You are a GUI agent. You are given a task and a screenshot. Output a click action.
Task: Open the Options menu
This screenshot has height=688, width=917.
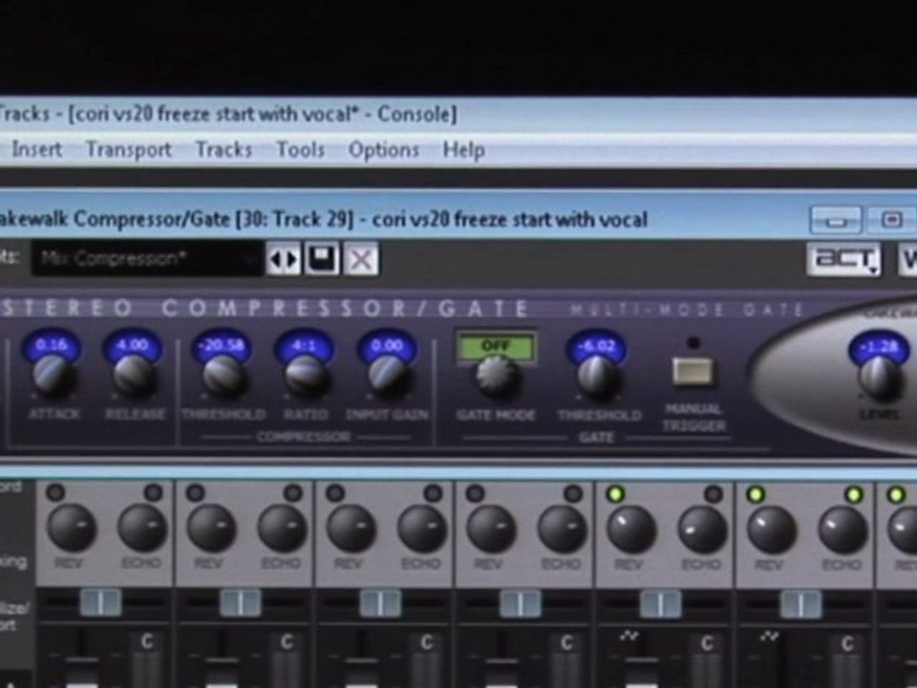click(384, 150)
